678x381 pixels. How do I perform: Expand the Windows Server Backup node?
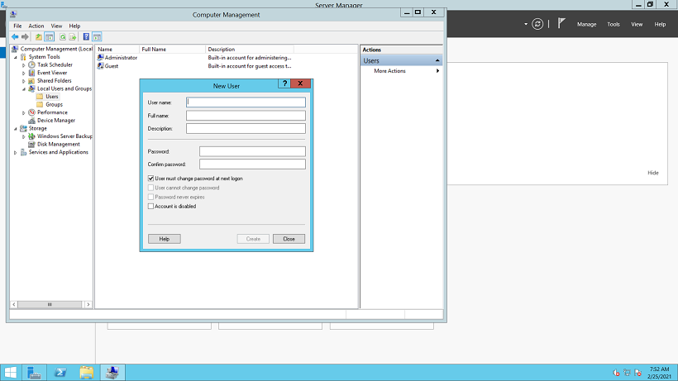point(24,136)
